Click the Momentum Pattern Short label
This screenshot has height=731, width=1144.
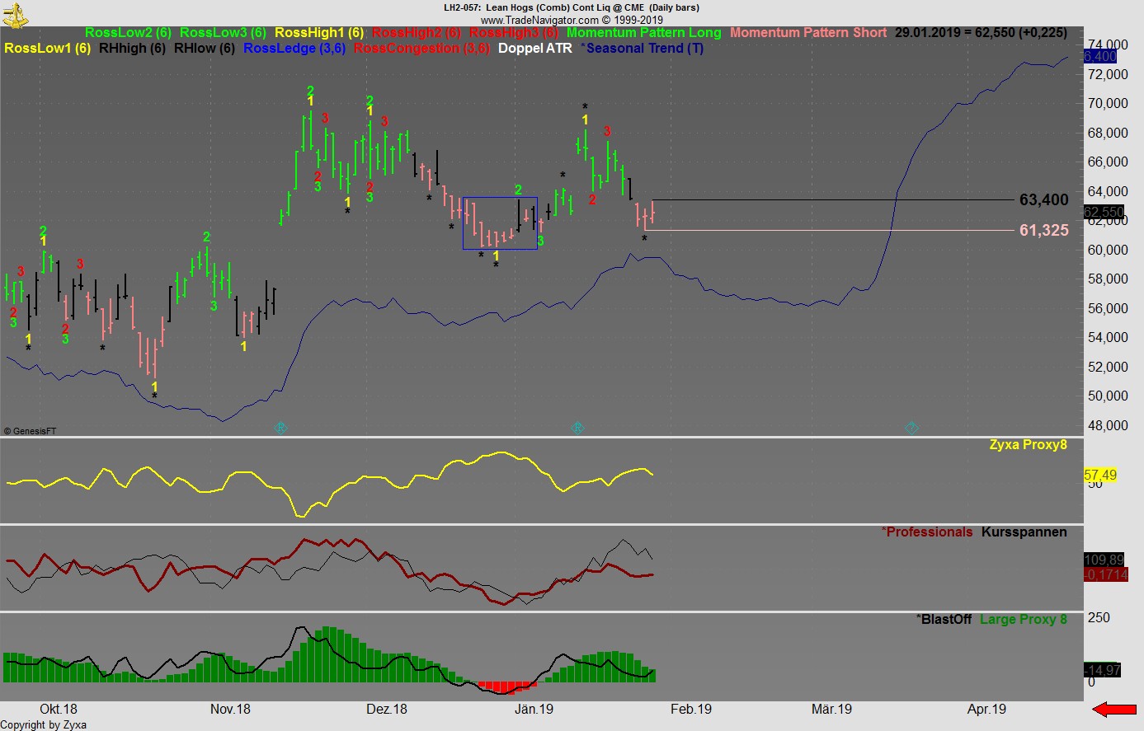click(x=808, y=33)
